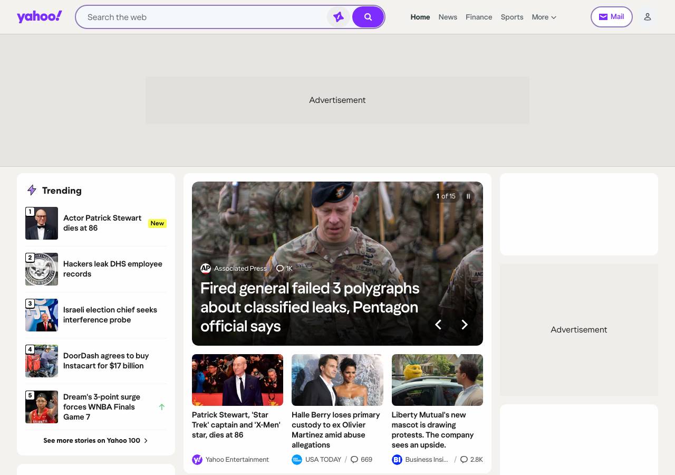Open the profile account icon
This screenshot has height=475, width=675.
tap(648, 17)
